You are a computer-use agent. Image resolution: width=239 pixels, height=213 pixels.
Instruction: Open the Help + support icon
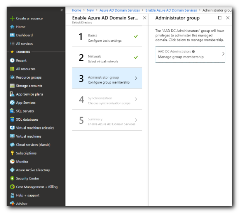[x=12, y=195]
